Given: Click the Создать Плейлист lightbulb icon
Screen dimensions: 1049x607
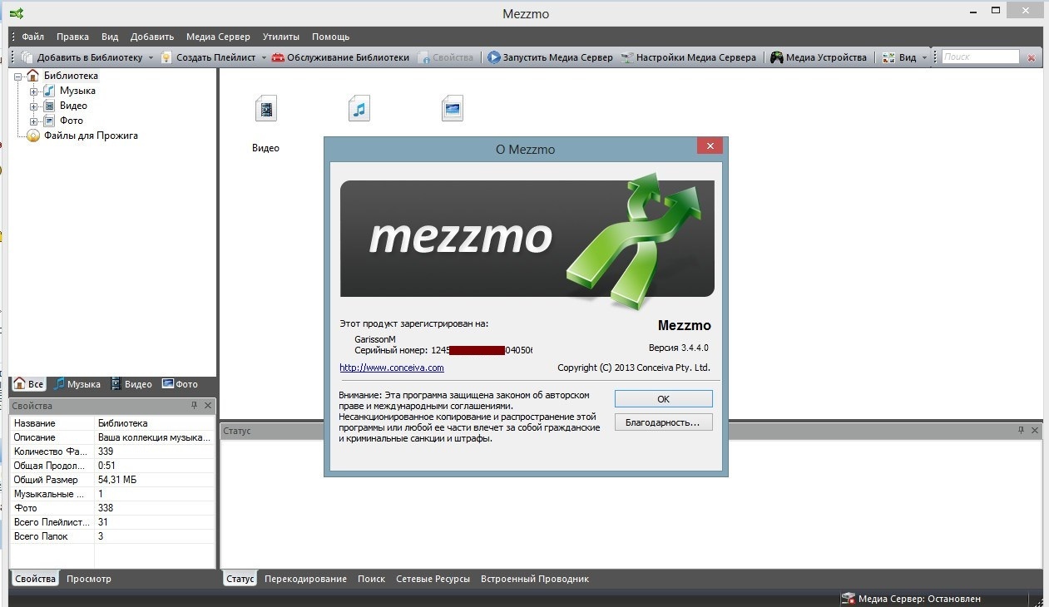Looking at the screenshot, I should (166, 57).
